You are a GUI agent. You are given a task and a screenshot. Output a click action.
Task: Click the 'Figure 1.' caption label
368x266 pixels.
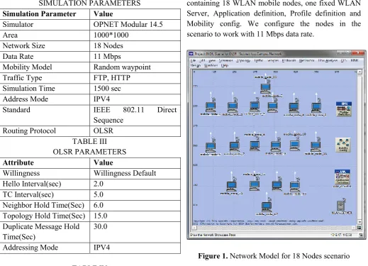coord(213,256)
